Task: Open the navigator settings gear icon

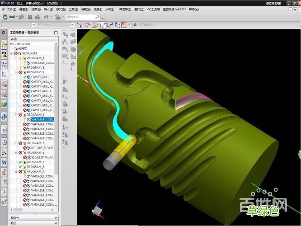Action: click(x=4, y=33)
